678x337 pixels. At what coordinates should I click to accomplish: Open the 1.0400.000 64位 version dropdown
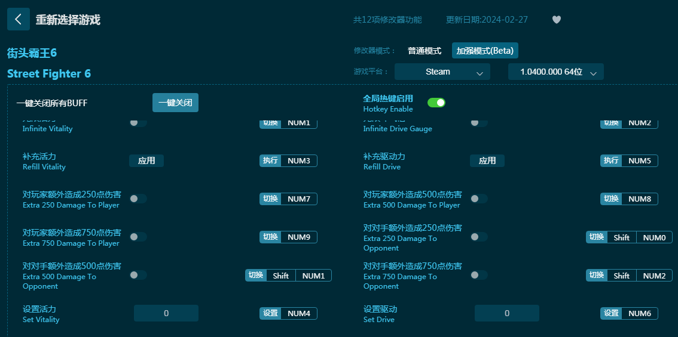click(x=555, y=72)
